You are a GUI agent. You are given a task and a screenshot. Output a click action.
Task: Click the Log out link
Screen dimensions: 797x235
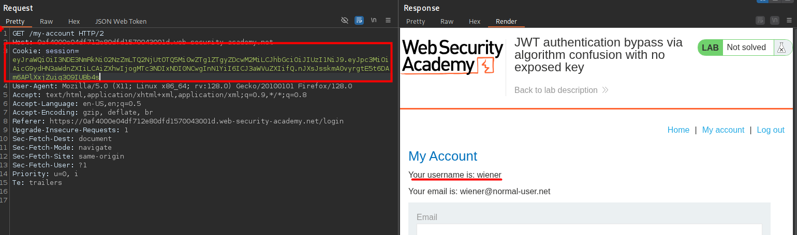(771, 130)
